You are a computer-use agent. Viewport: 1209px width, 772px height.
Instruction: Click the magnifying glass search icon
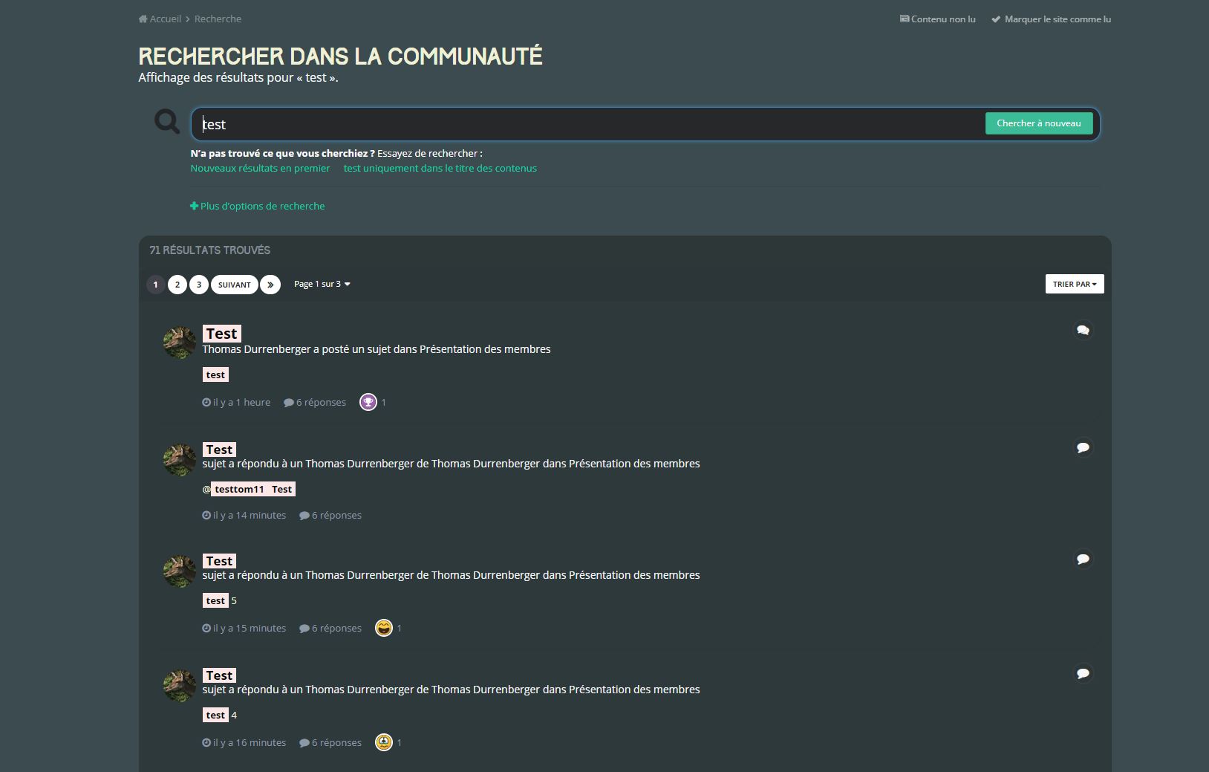[x=167, y=121]
